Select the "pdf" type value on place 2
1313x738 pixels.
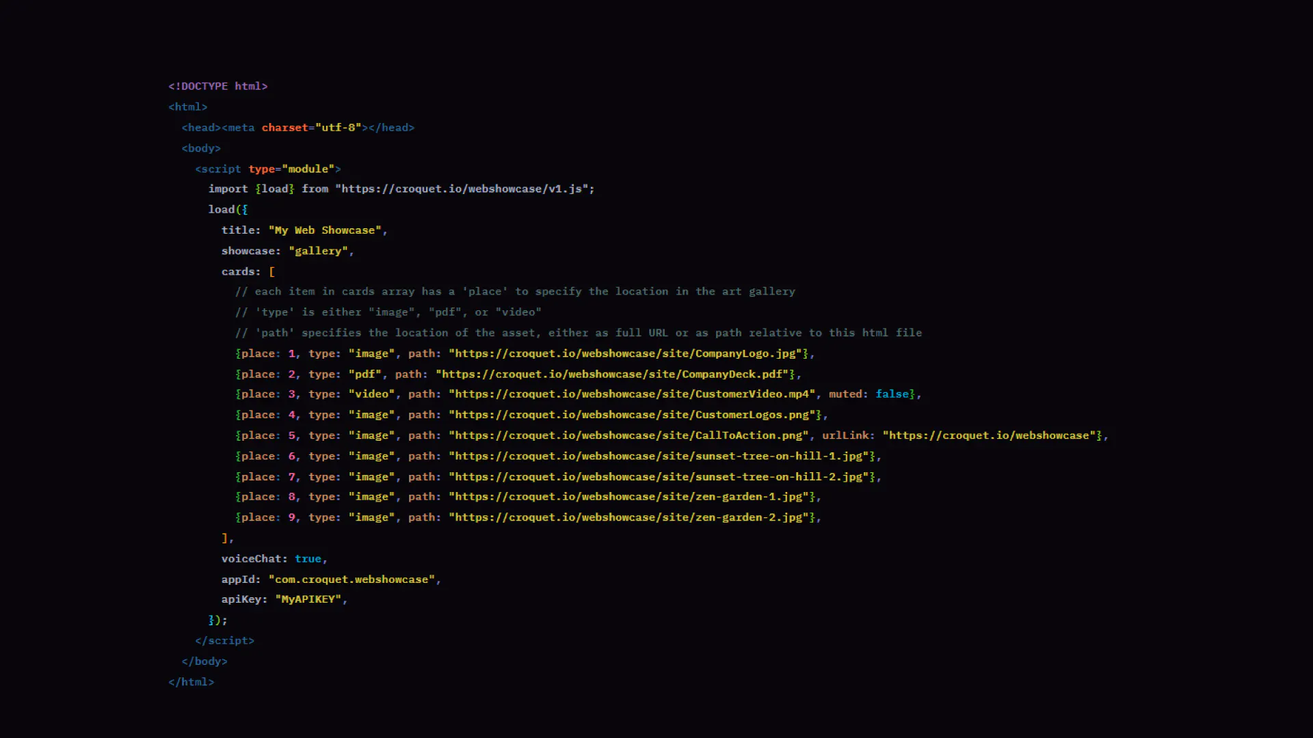tap(365, 374)
